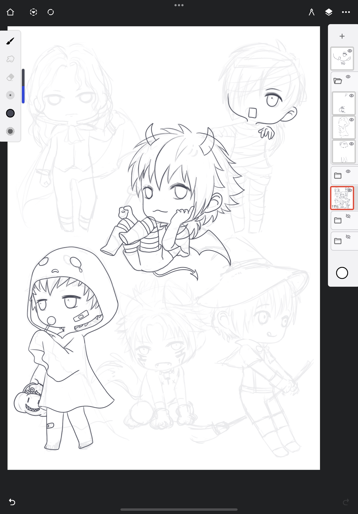Viewport: 358px width, 514px height.
Task: Toggle the Layers panel
Action: (x=329, y=12)
